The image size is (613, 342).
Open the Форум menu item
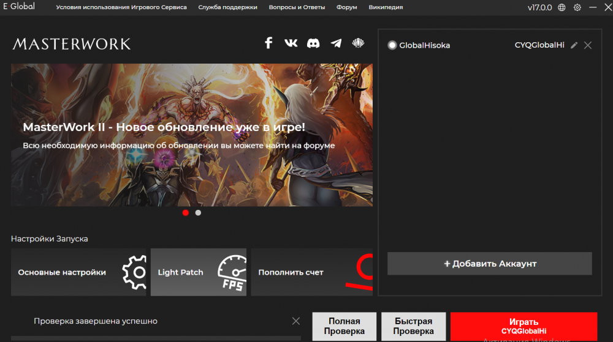click(x=347, y=7)
